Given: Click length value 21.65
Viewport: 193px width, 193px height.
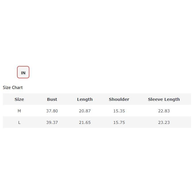Looking at the screenshot, I should point(85,122).
